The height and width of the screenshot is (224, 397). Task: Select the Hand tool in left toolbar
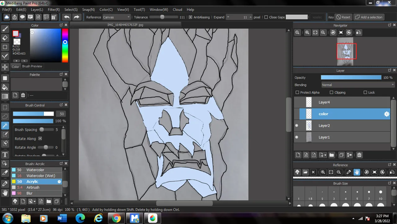tap(5, 193)
